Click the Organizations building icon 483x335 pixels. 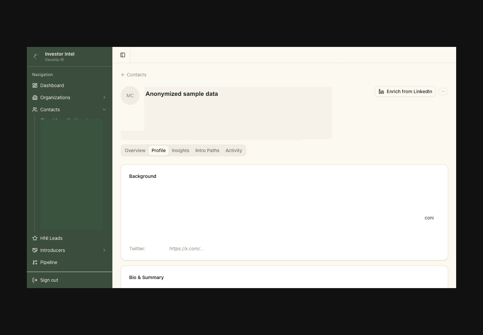click(x=35, y=97)
